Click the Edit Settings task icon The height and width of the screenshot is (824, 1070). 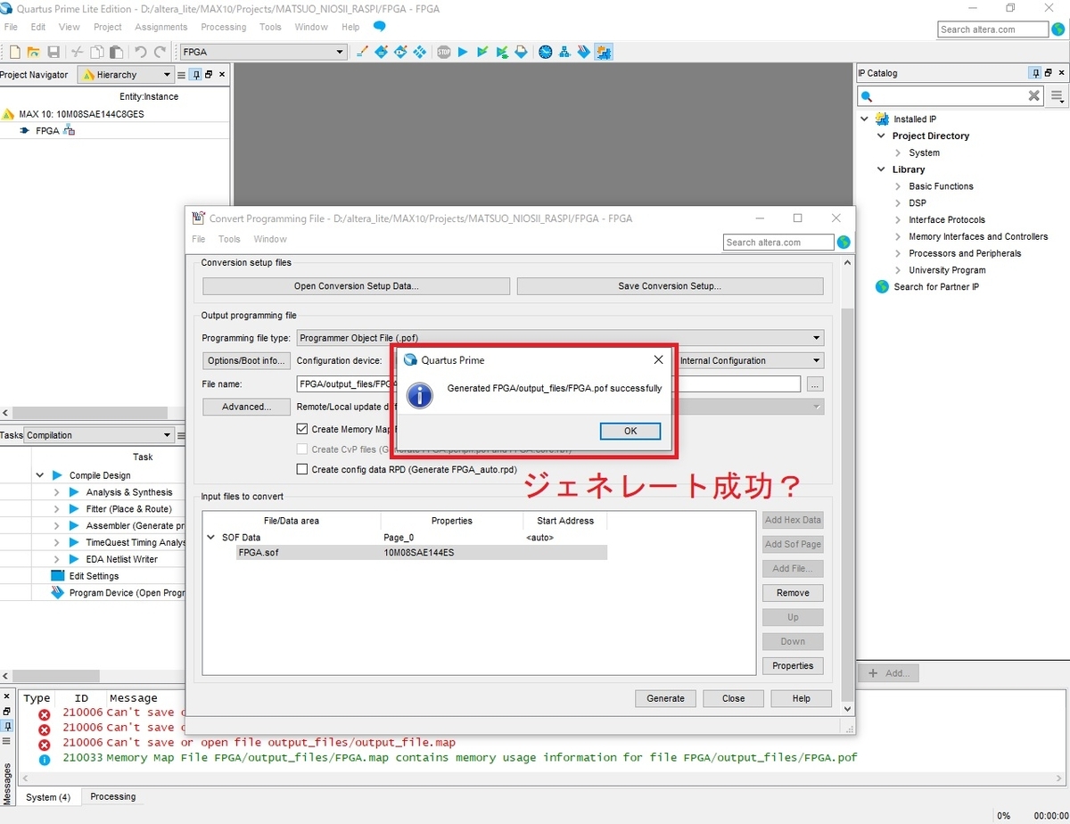pos(58,576)
